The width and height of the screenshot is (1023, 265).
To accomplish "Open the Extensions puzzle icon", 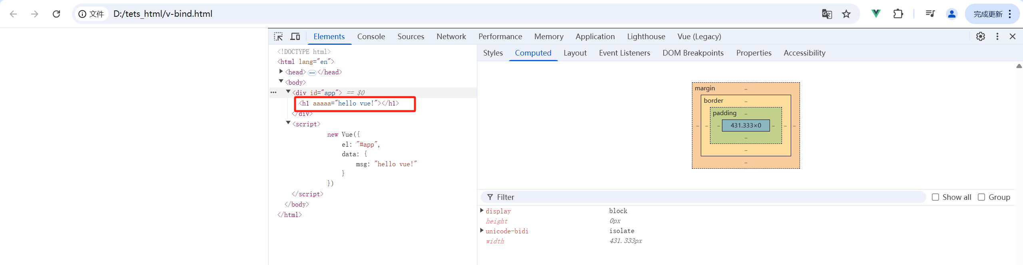I will tap(898, 14).
